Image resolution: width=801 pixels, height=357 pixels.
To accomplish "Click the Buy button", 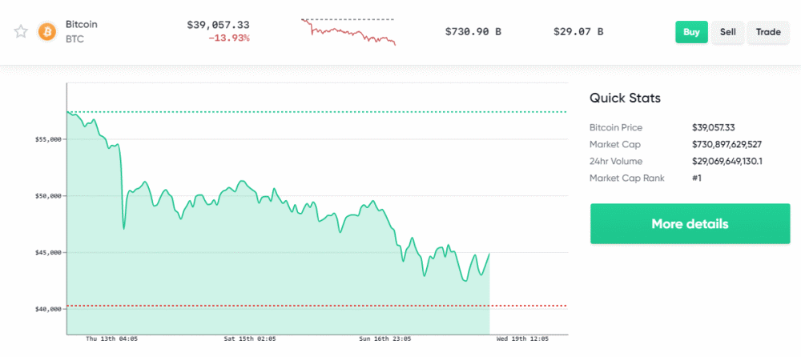I will [x=691, y=32].
